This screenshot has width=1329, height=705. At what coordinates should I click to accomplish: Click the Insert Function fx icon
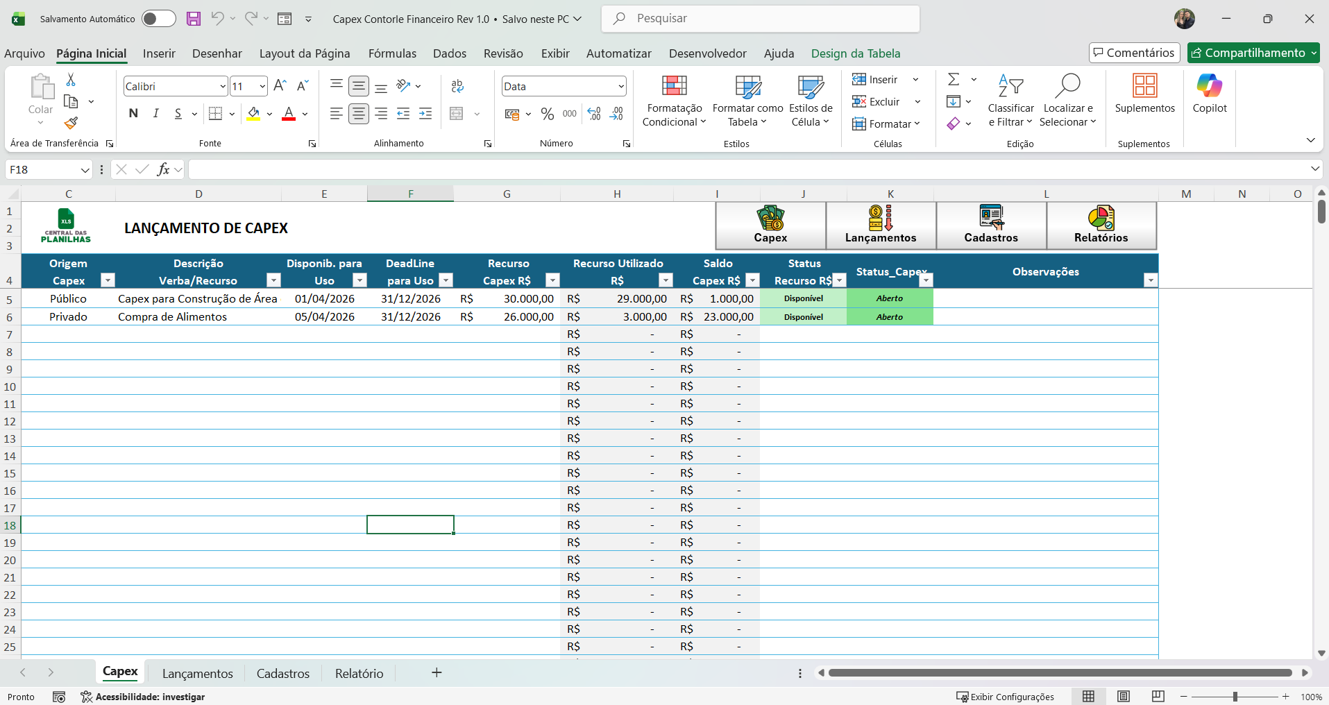click(x=163, y=169)
